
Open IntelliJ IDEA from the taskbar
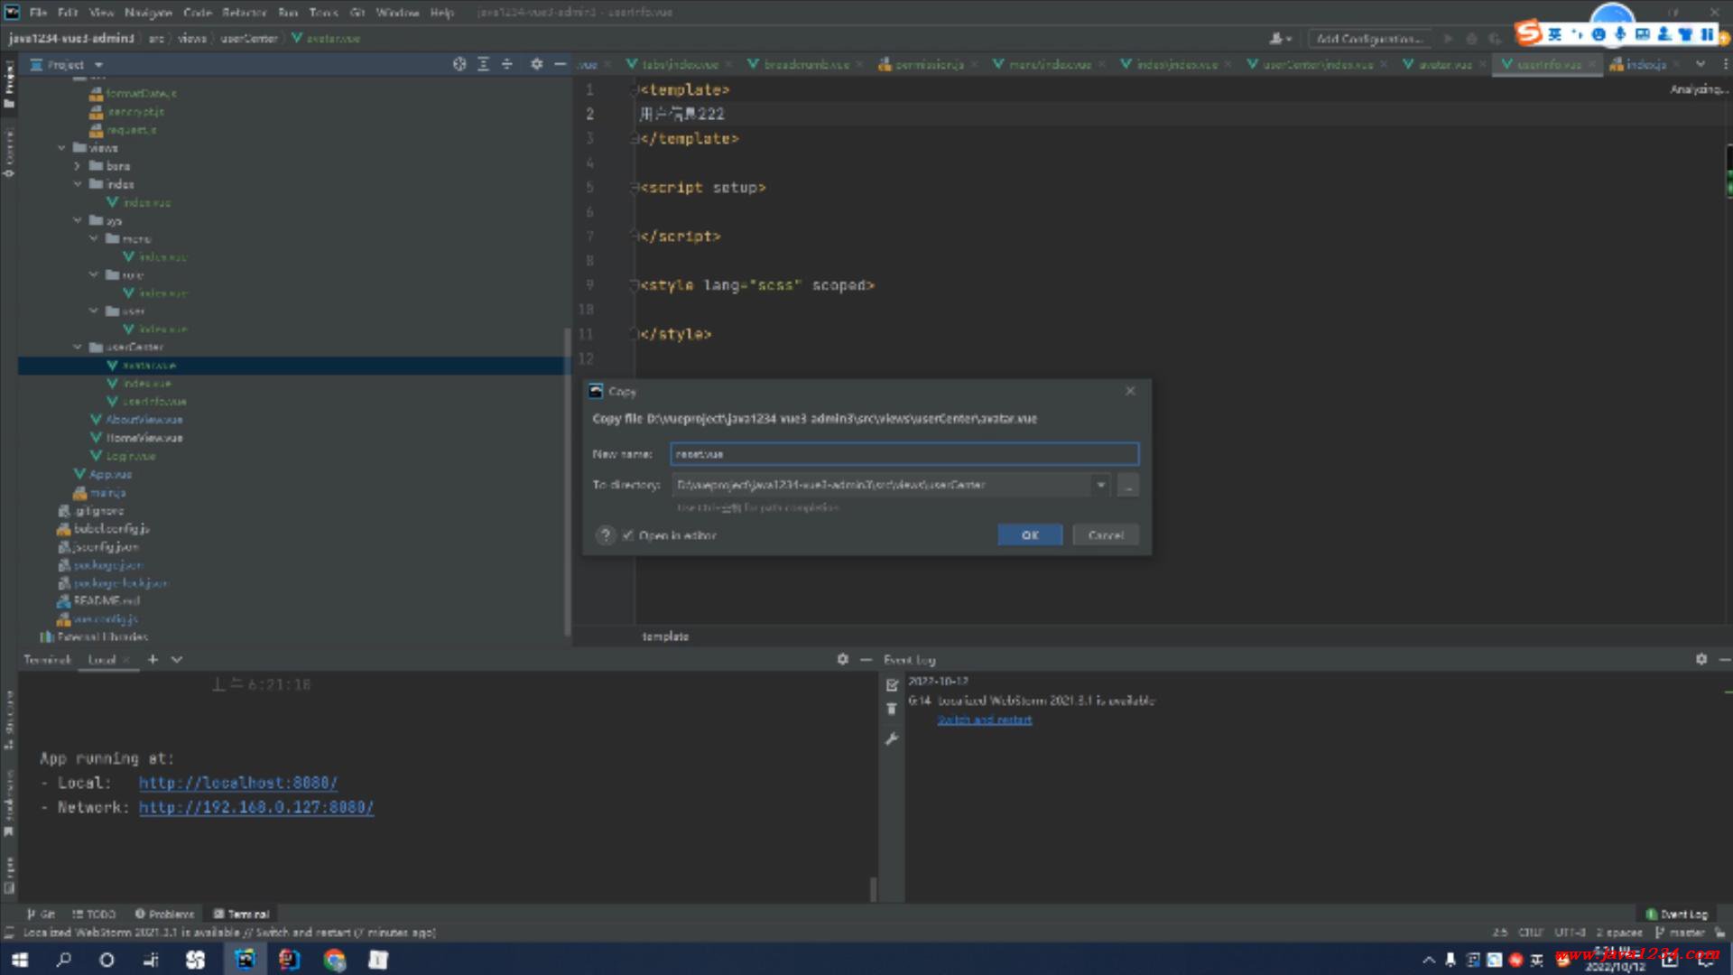point(289,960)
